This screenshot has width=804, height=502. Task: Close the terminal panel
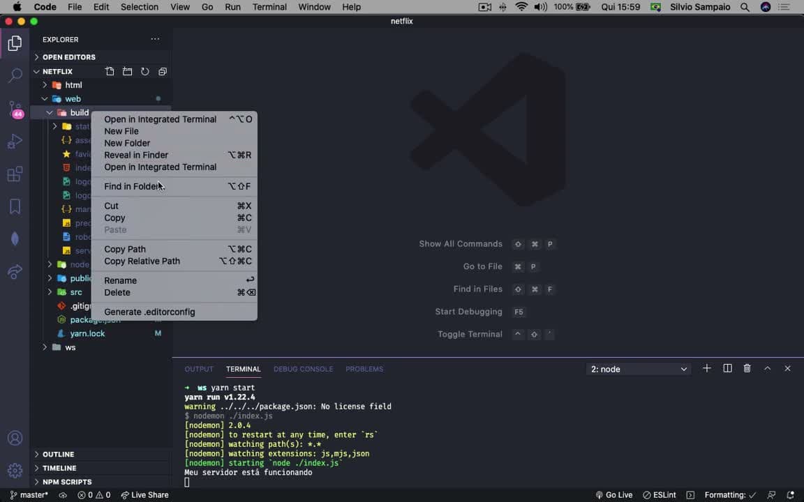pyautogui.click(x=787, y=368)
